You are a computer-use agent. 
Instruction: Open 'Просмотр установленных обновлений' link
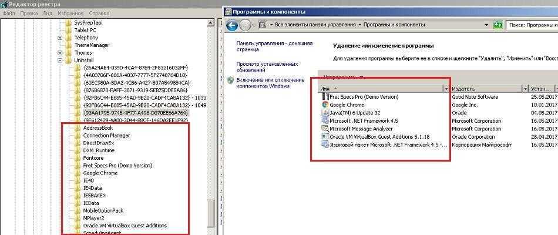[267, 67]
